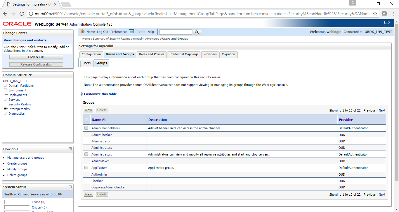Image resolution: width=399 pixels, height=212 pixels.
Task: Click the site information icon in address bar
Action: (31, 14)
